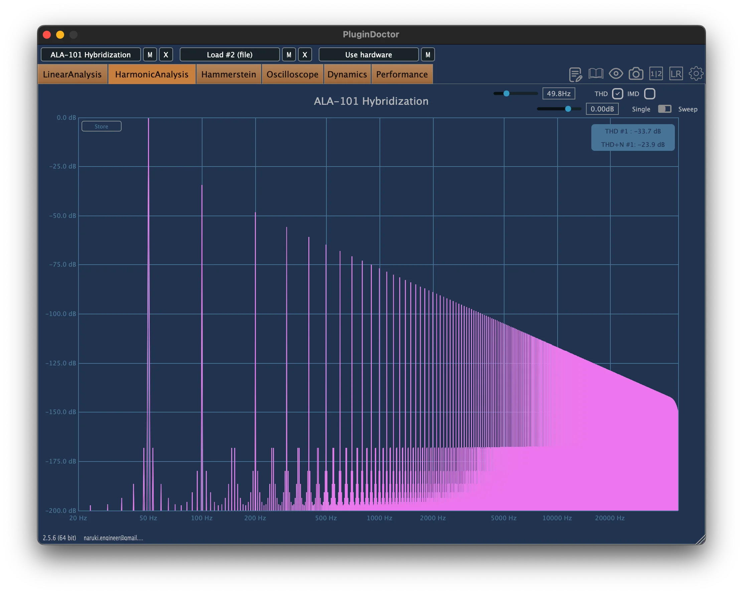Click the Store button on the graph

click(101, 126)
